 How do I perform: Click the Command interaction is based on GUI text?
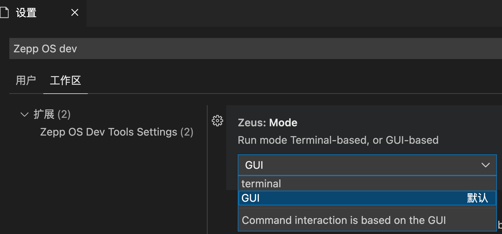tap(344, 220)
